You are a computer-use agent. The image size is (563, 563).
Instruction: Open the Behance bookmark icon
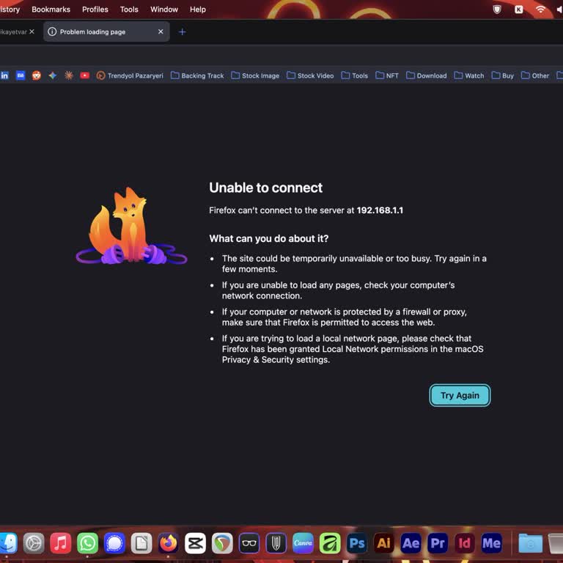(21, 76)
